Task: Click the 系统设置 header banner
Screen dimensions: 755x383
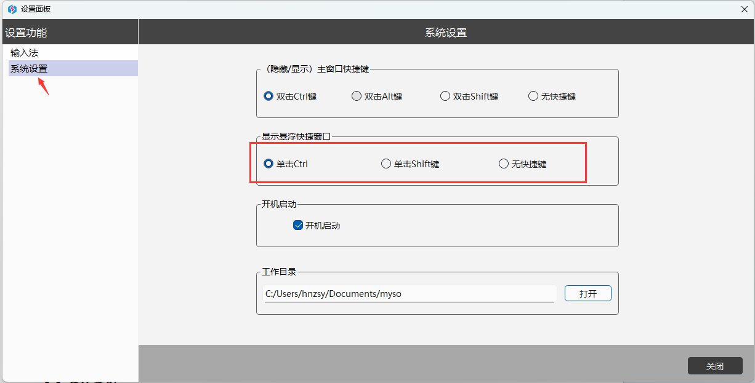Action: tap(446, 33)
